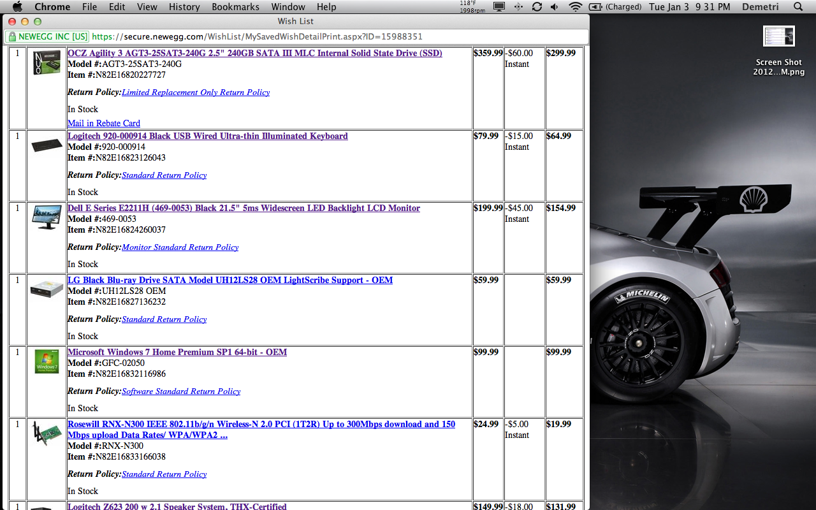Image resolution: width=816 pixels, height=510 pixels.
Task: Click the Rosewill wireless card thumbnail
Action: pyautogui.click(x=47, y=433)
